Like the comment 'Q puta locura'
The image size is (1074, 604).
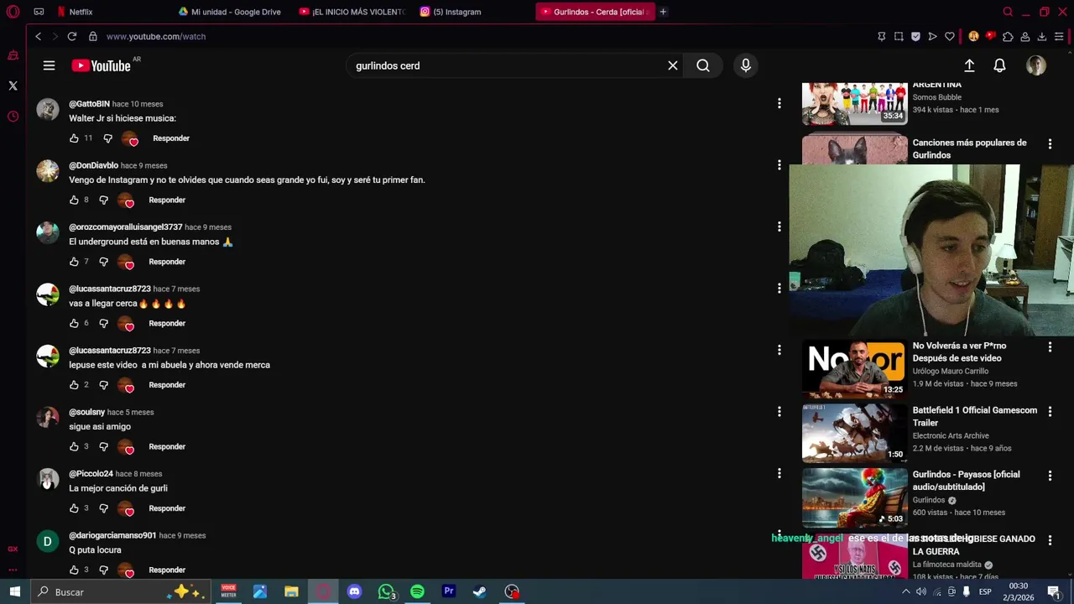tap(74, 570)
